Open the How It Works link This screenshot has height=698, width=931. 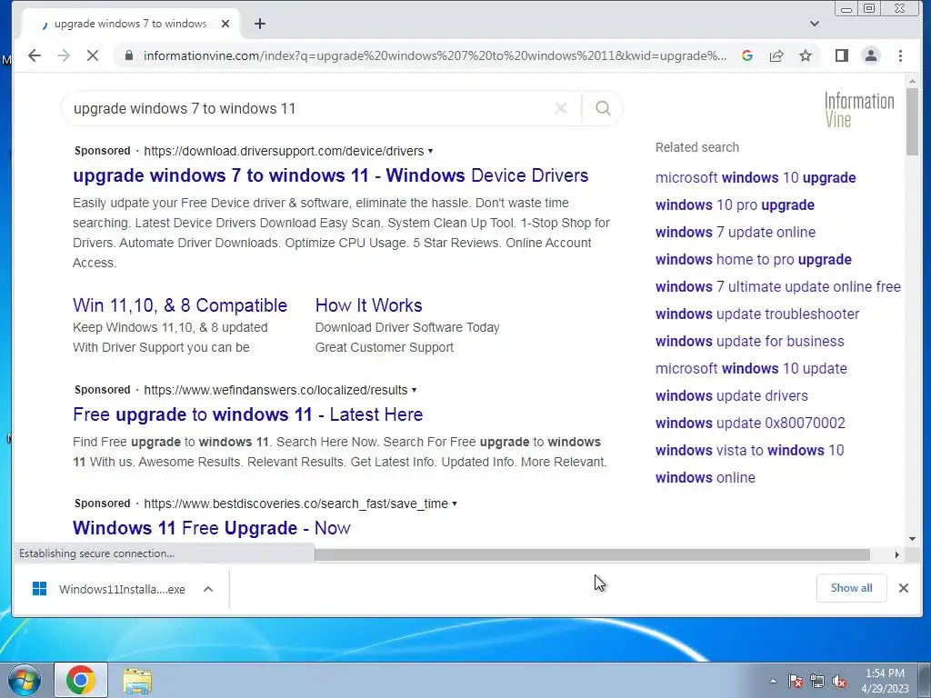(369, 305)
